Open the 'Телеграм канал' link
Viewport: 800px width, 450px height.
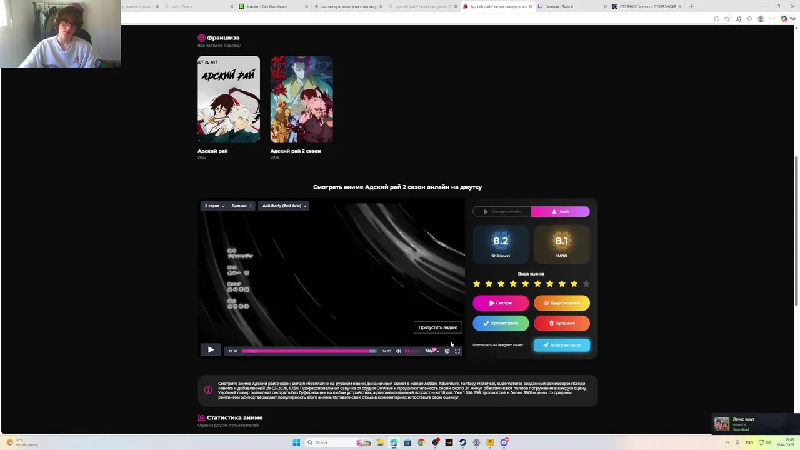[x=561, y=345]
